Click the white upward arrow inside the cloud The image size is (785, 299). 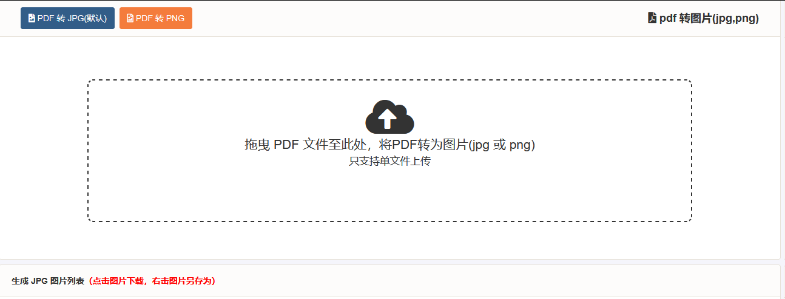[x=387, y=119]
